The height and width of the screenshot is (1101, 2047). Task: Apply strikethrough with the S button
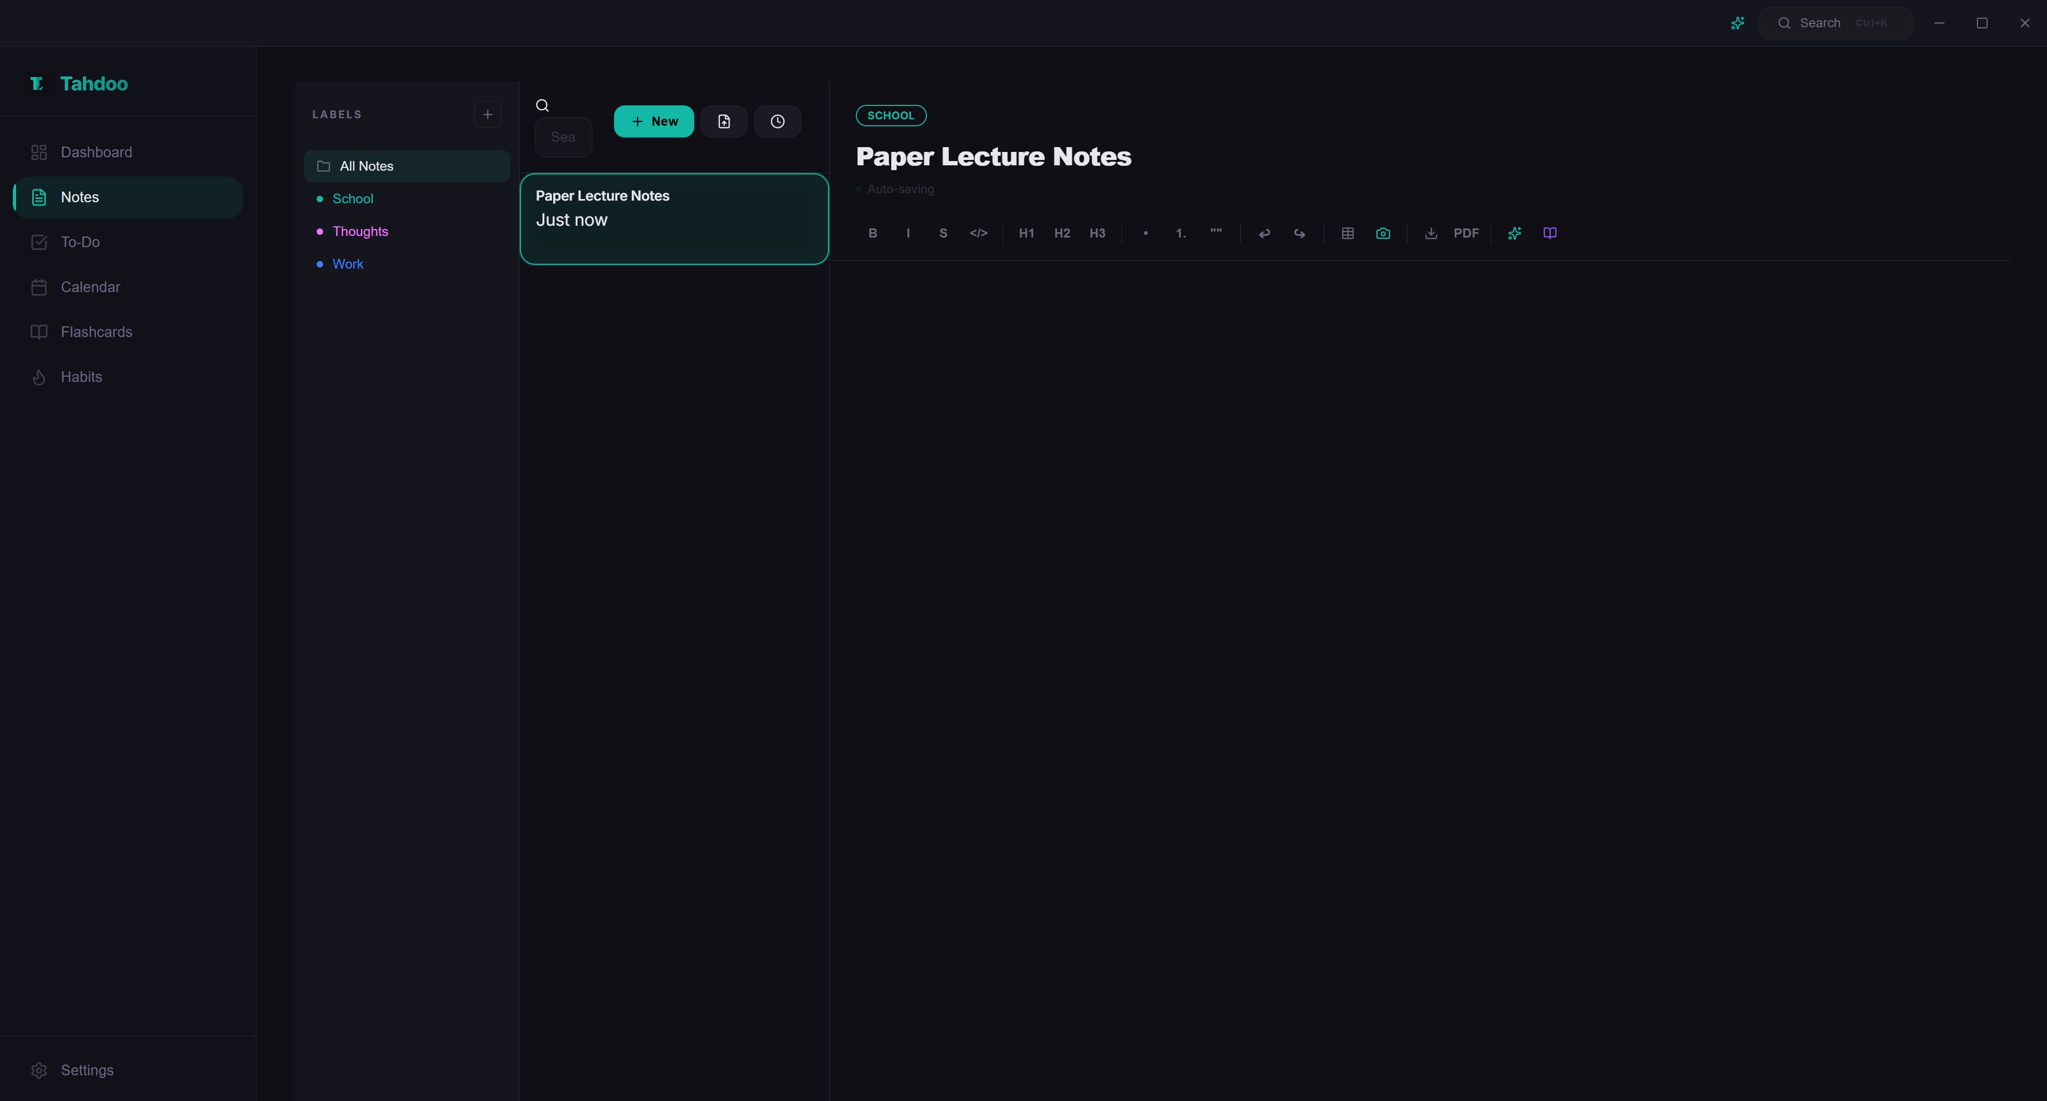pos(943,233)
